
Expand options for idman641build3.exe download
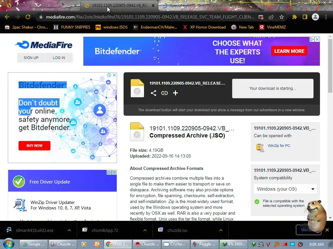[69, 230]
